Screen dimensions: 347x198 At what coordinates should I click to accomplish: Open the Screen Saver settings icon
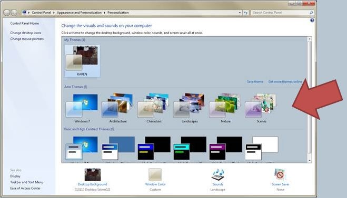click(280, 174)
